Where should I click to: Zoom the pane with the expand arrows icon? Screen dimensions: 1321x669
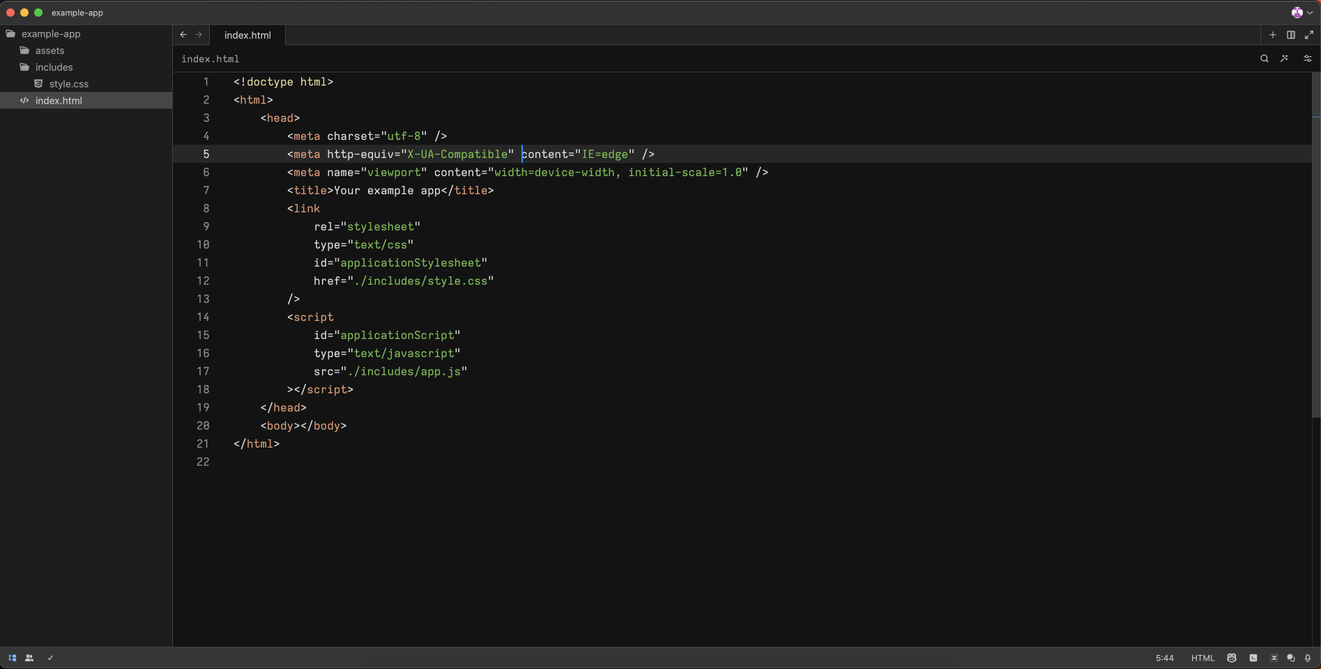1309,35
